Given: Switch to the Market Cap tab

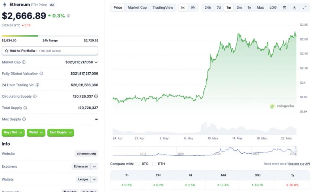Looking at the screenshot, I should [x=137, y=8].
